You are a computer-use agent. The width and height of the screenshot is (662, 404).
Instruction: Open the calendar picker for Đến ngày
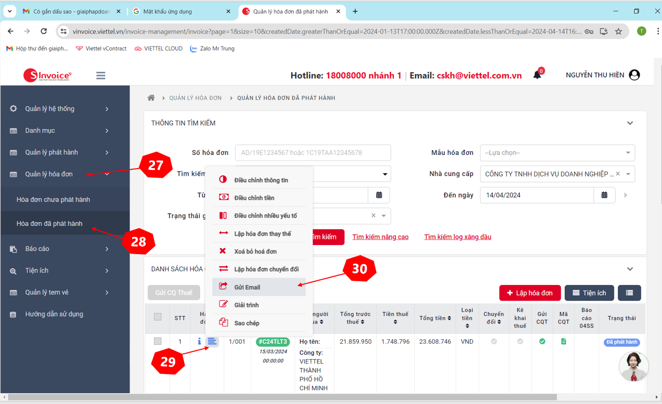[x=604, y=195]
